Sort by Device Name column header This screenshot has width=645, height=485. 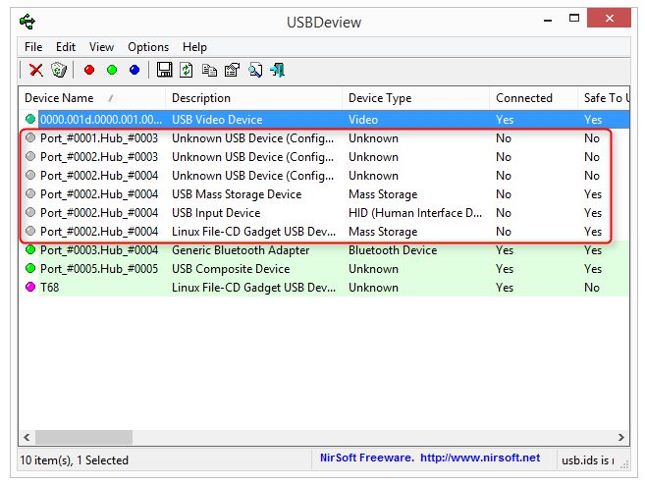(91, 98)
